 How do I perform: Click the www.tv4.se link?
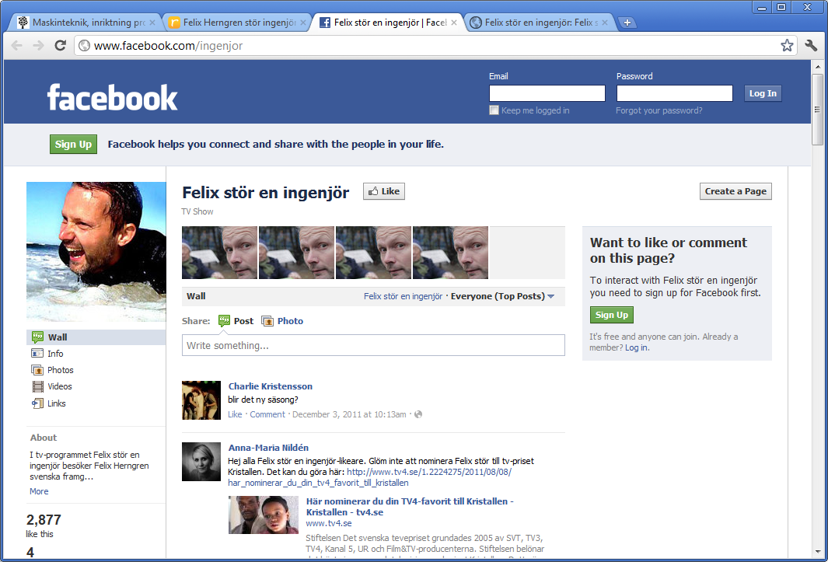click(x=329, y=523)
